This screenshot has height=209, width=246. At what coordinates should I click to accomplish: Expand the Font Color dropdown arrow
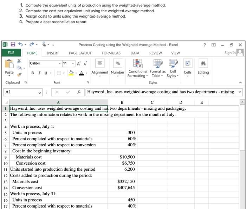pyautogui.click(x=86, y=73)
